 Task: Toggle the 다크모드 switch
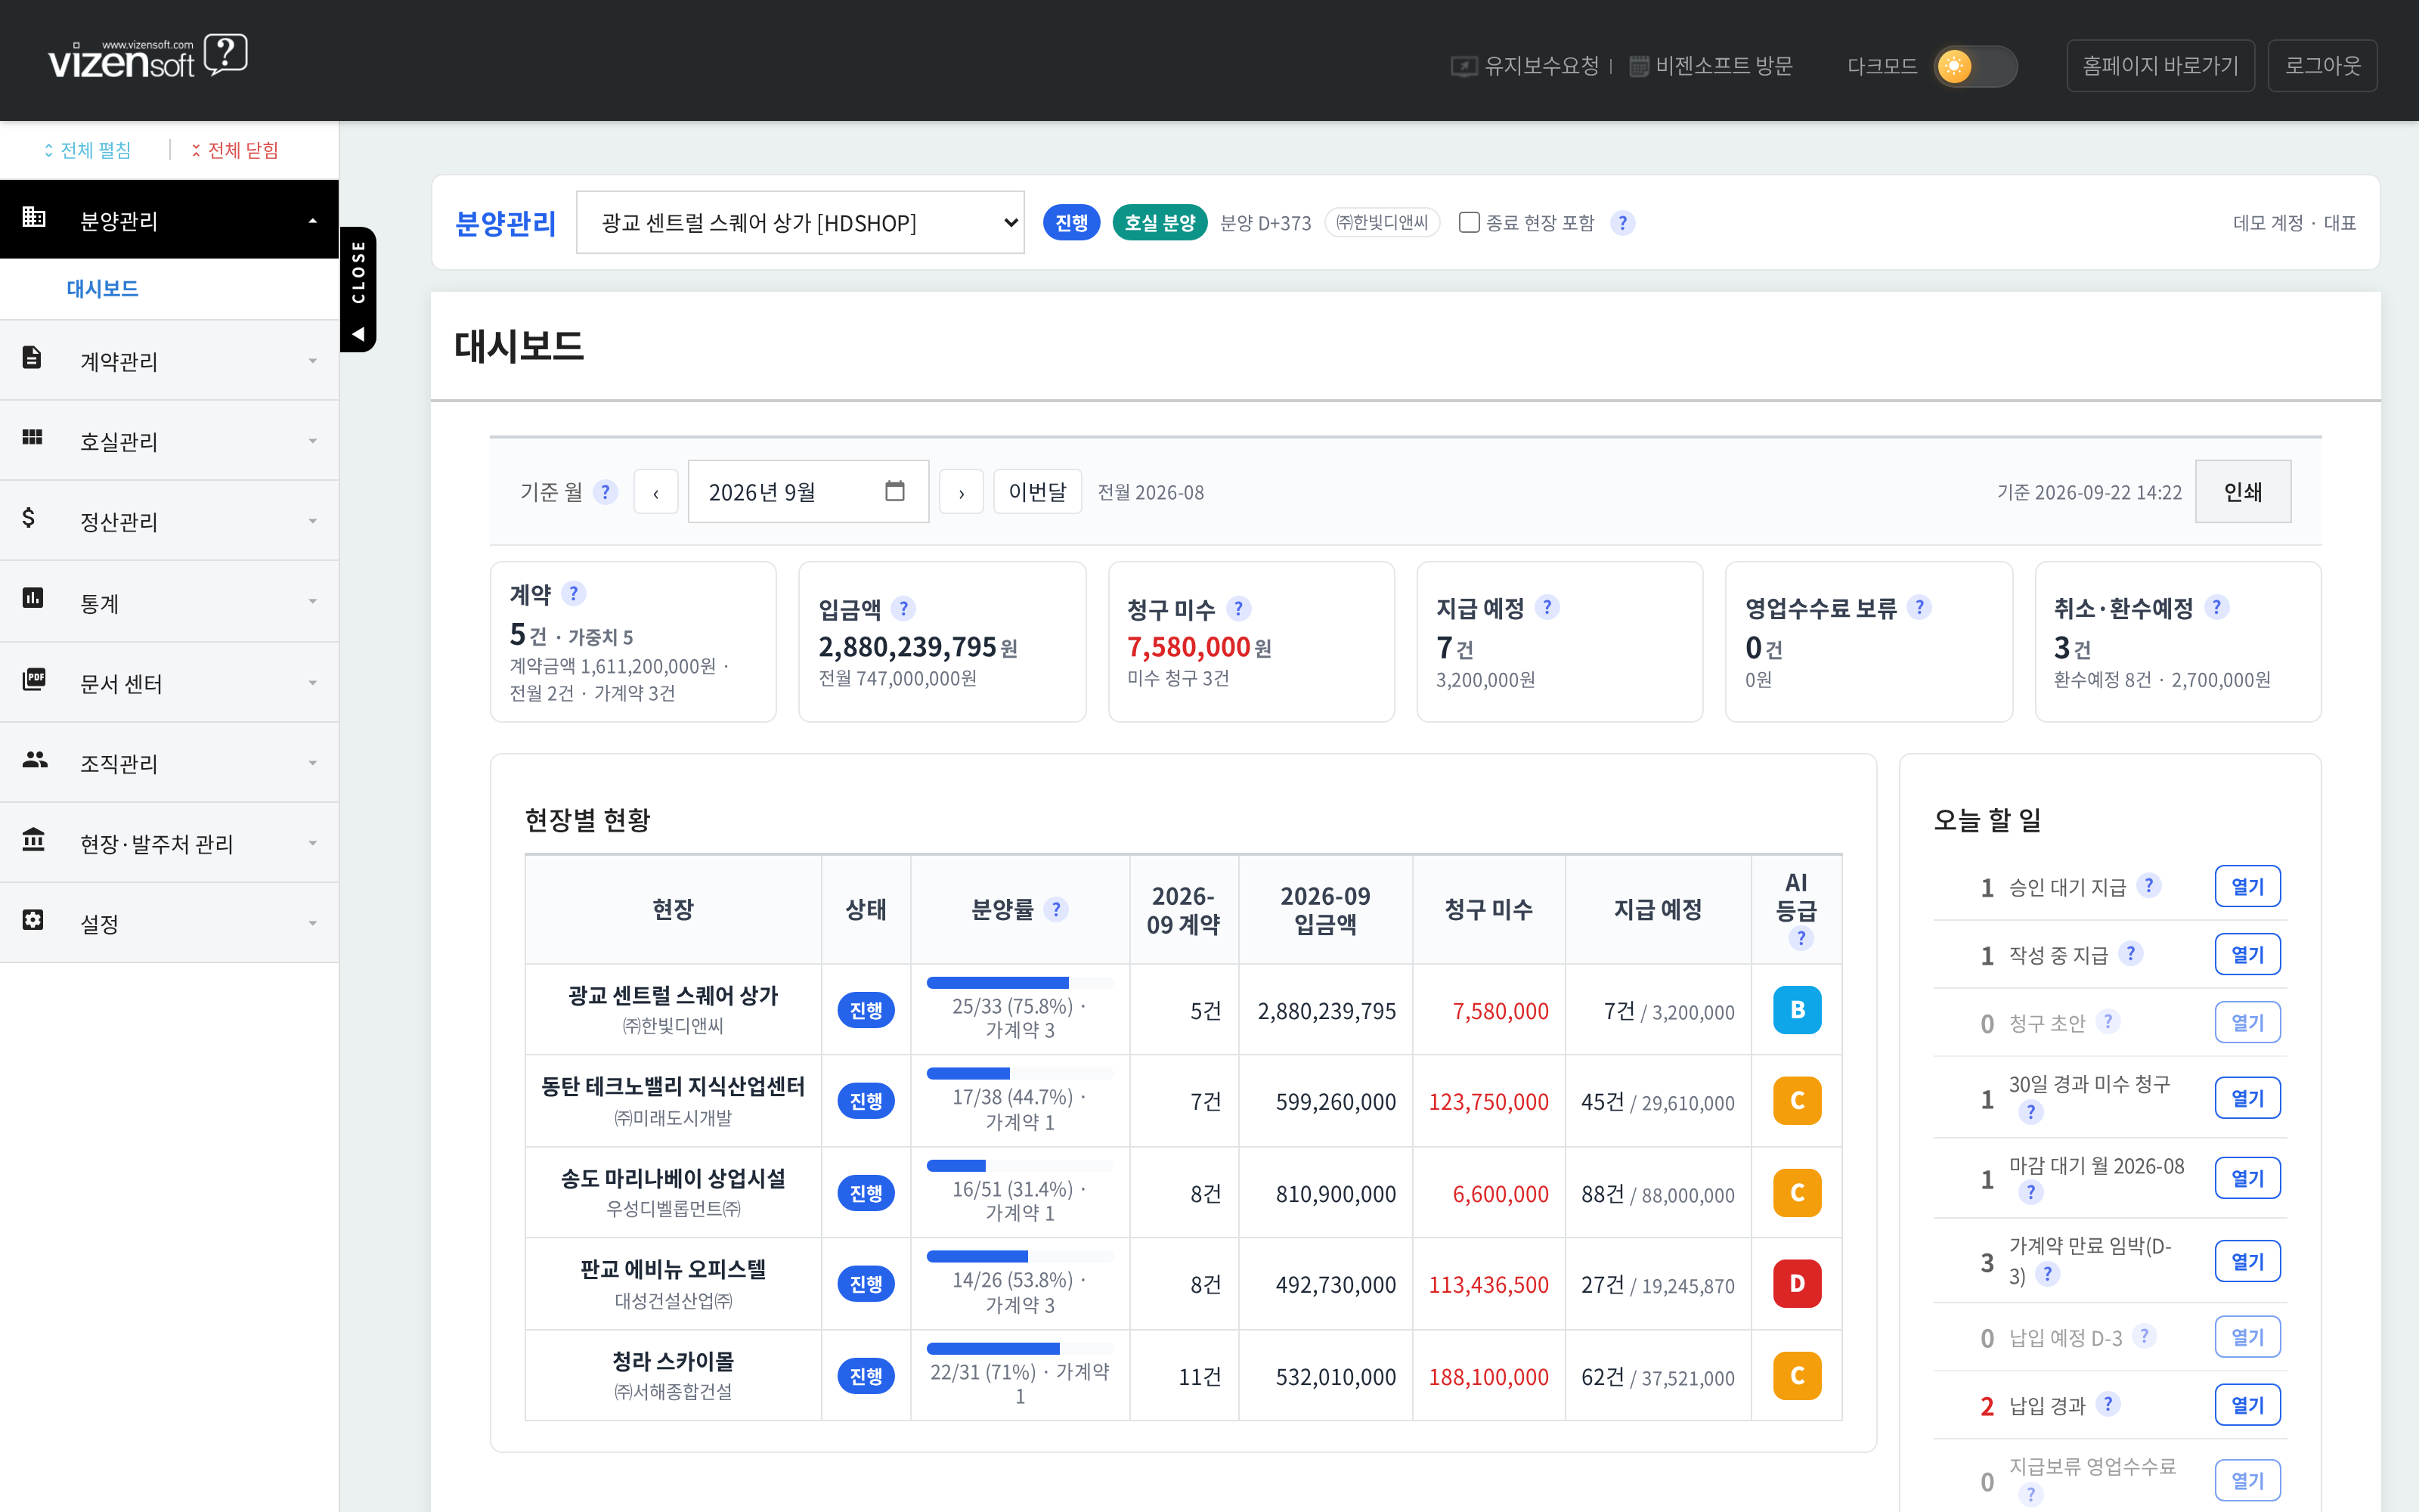[x=1975, y=66]
